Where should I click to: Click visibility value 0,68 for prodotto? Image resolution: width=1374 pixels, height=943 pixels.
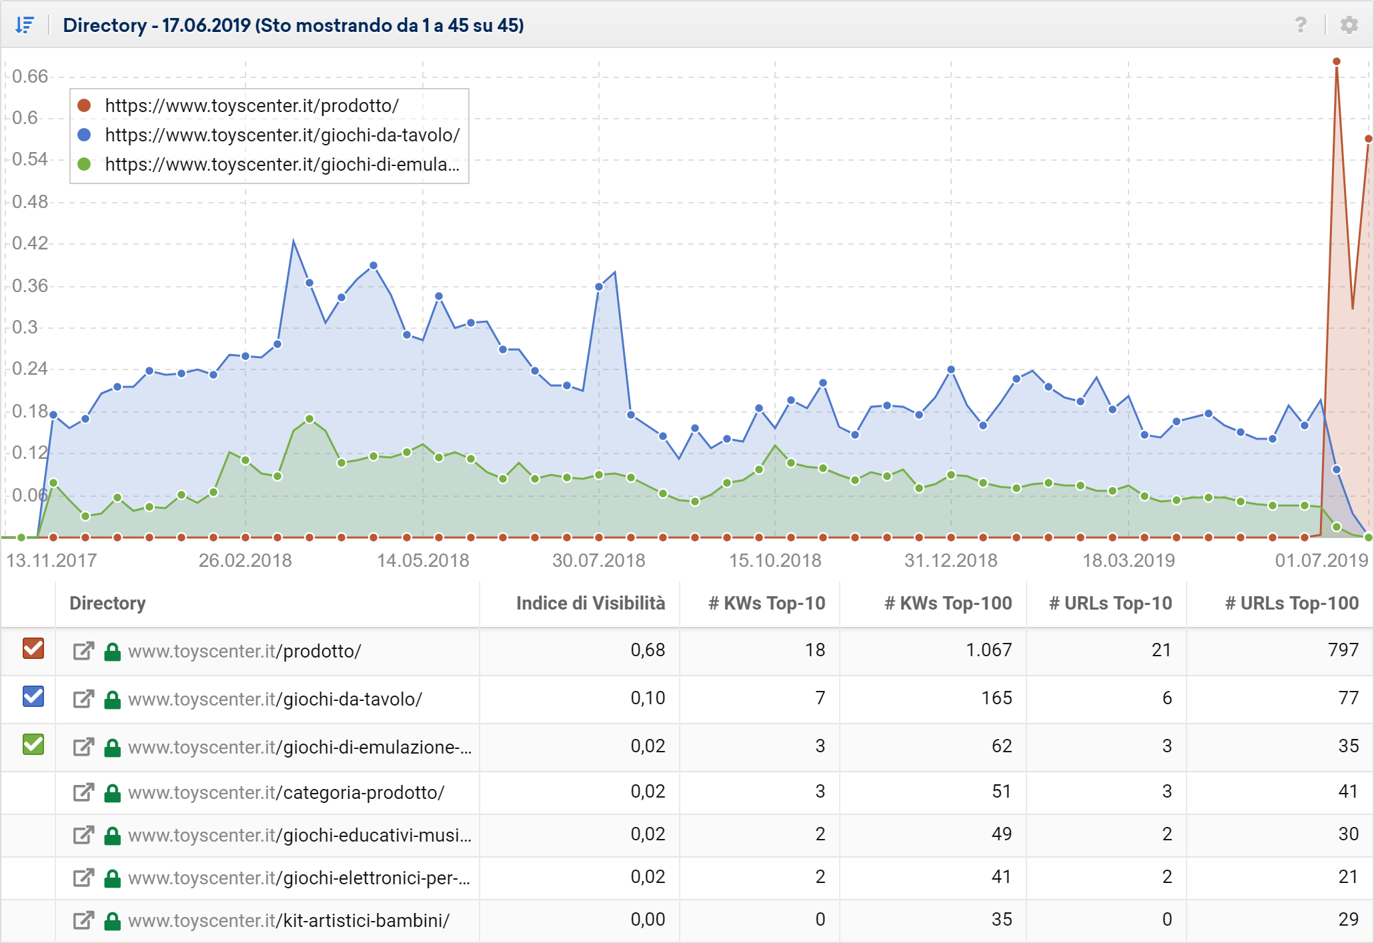[x=648, y=650]
